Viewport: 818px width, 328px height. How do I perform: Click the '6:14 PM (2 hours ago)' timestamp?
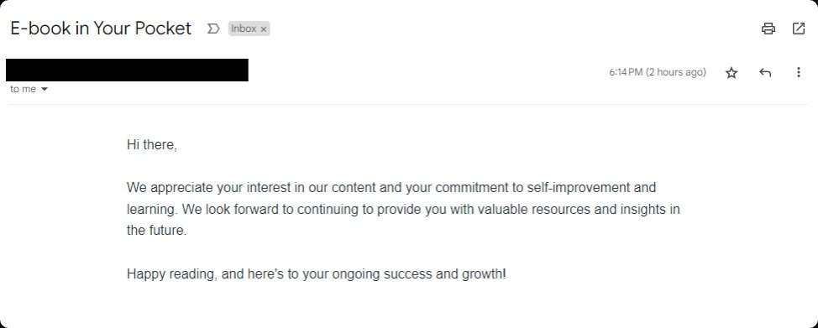point(658,72)
